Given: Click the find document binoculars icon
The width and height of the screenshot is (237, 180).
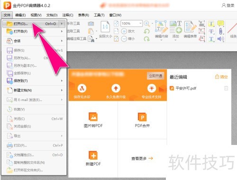Looking at the screenshot, I should pos(91,39).
